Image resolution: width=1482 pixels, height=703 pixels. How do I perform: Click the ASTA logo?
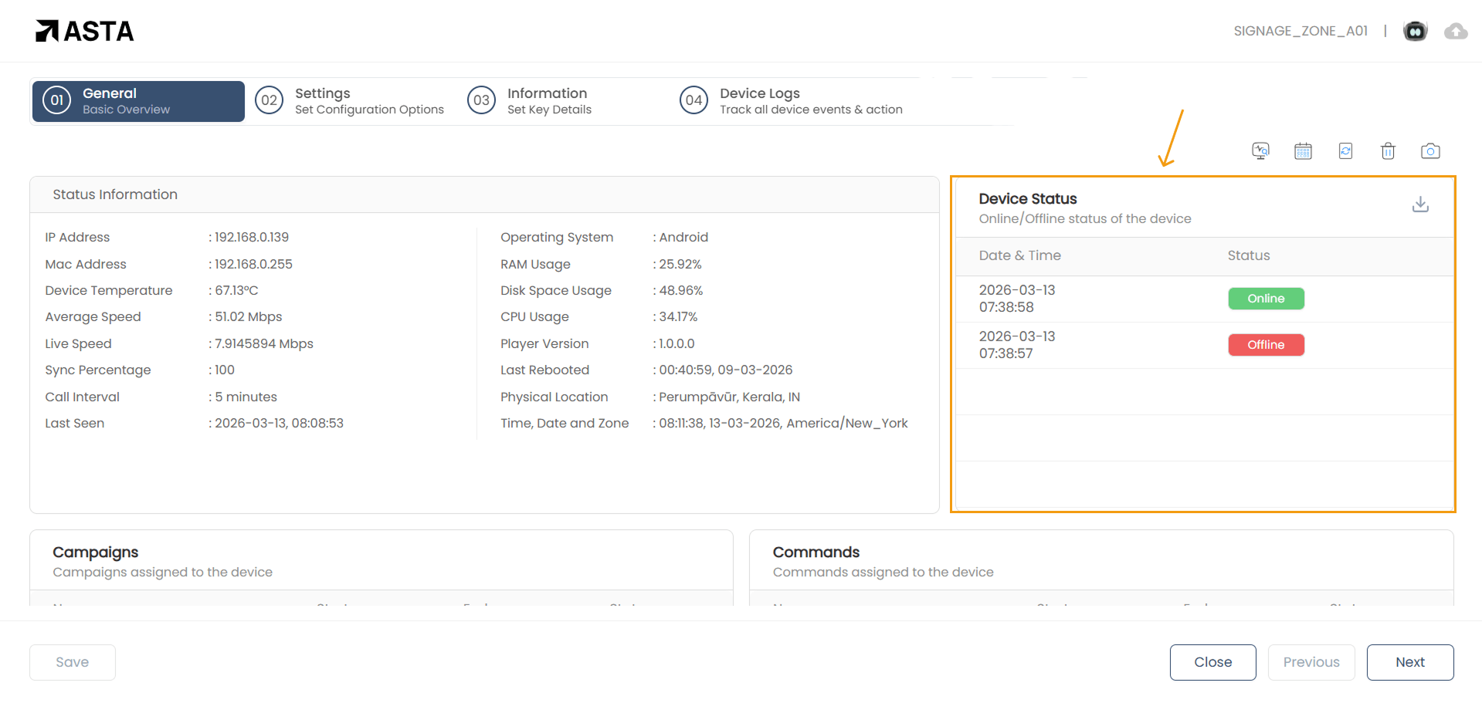coord(85,31)
